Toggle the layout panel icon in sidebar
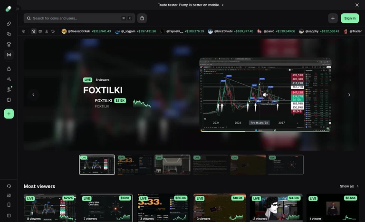 (x=9, y=215)
